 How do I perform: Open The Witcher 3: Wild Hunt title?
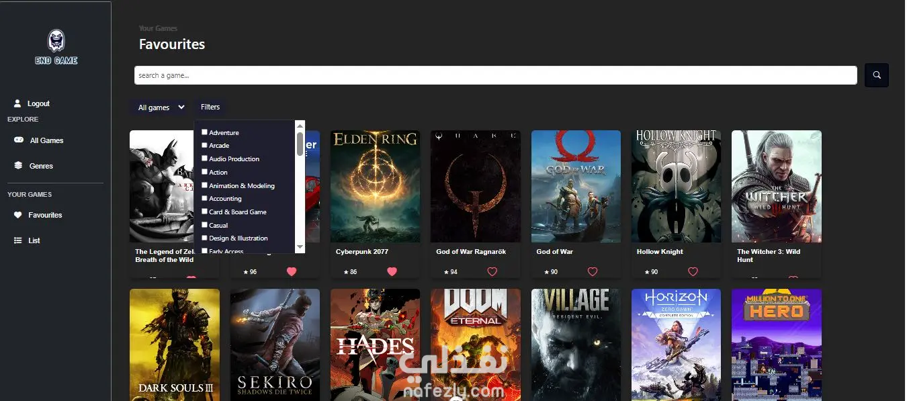(769, 256)
